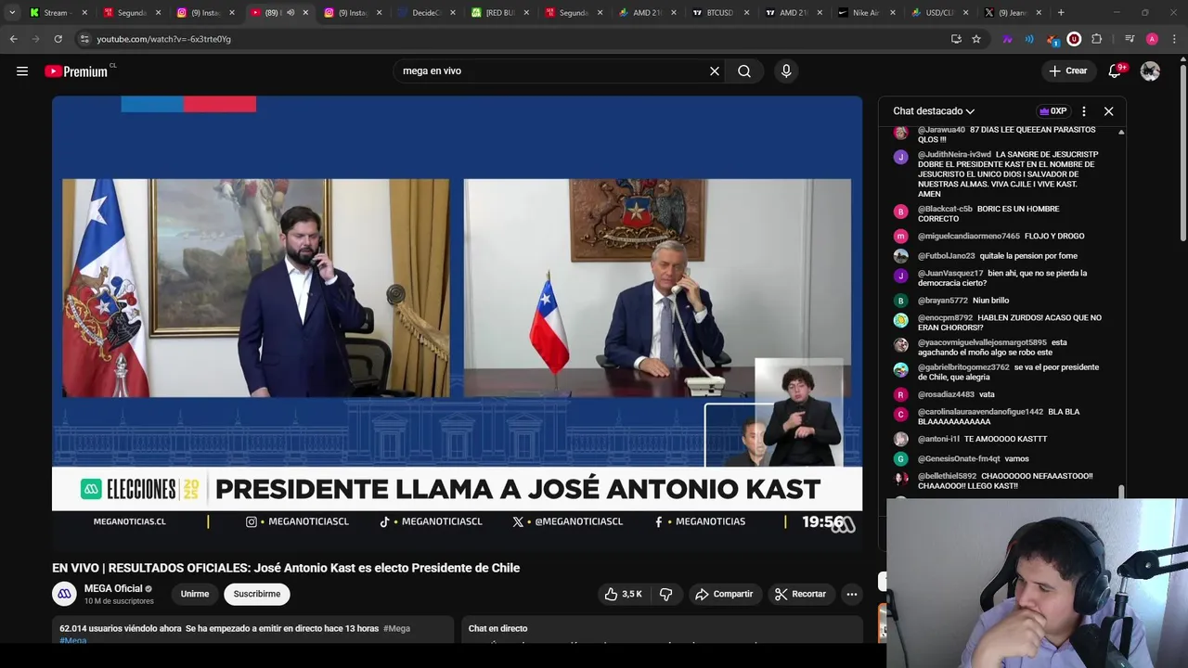
Task: Click the browser back arrow
Action: pyautogui.click(x=13, y=39)
